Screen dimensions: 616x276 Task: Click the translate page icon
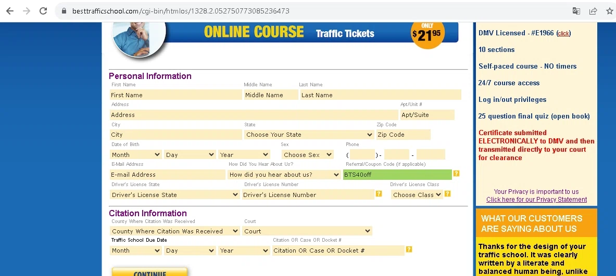point(576,11)
